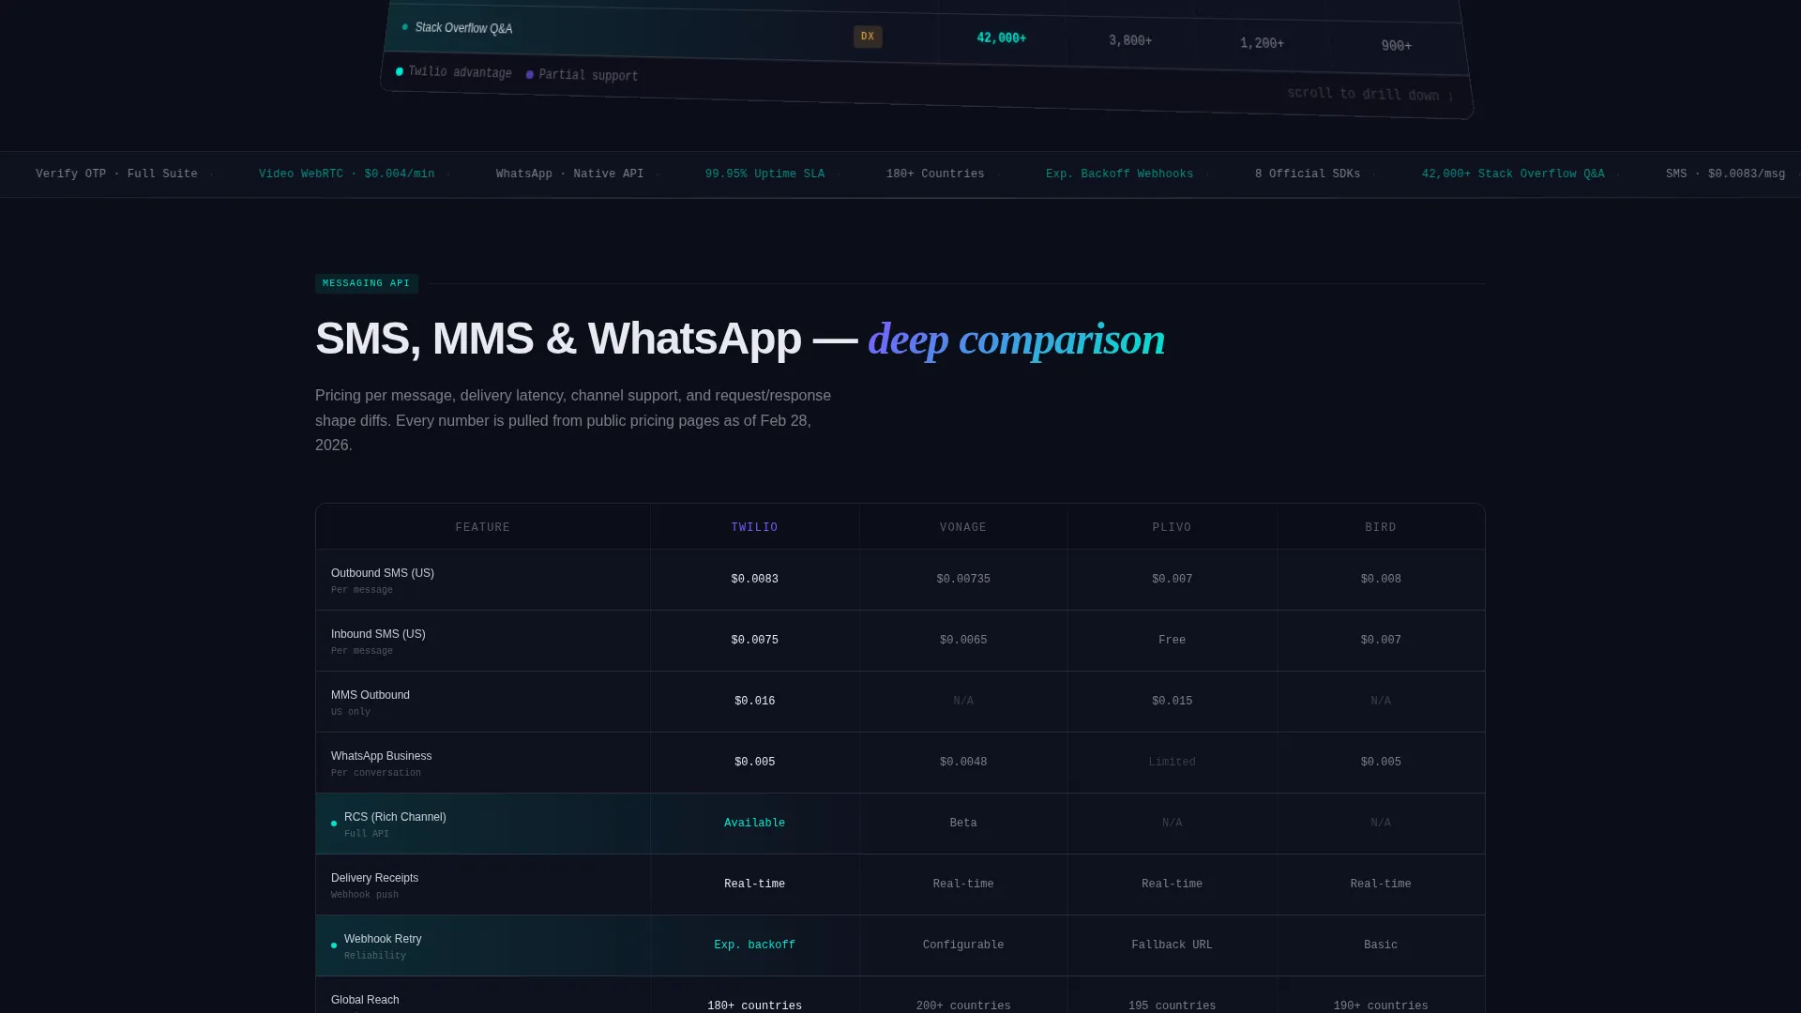The image size is (1801, 1013).
Task: Click the teal dot beside RCS (Rich Channel)
Action: [334, 824]
